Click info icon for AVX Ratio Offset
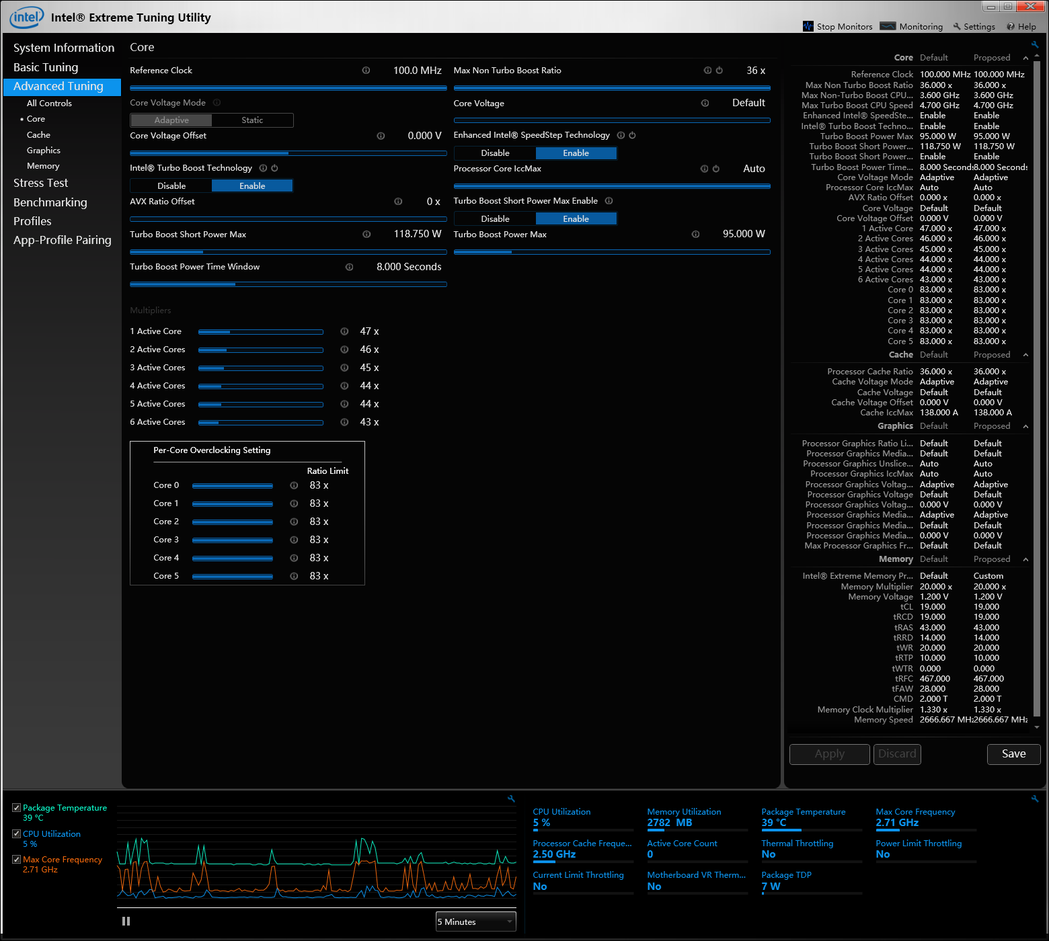 point(399,202)
